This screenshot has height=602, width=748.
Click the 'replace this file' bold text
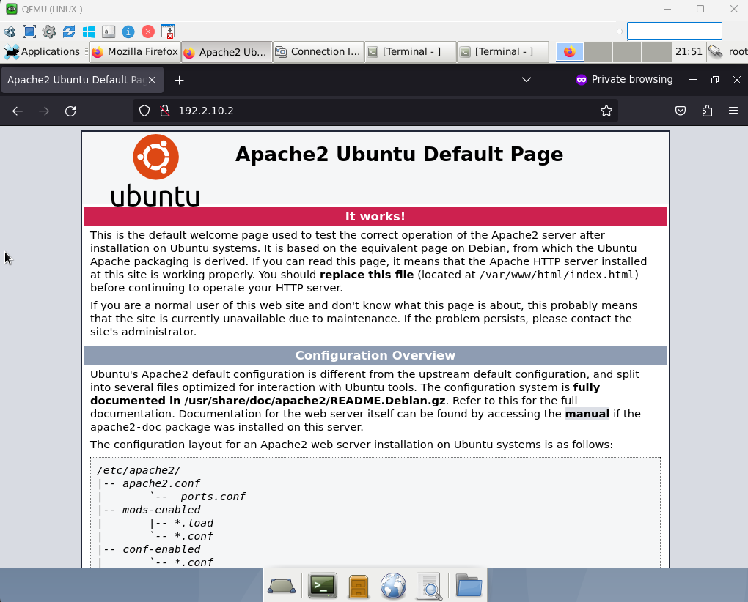point(367,275)
